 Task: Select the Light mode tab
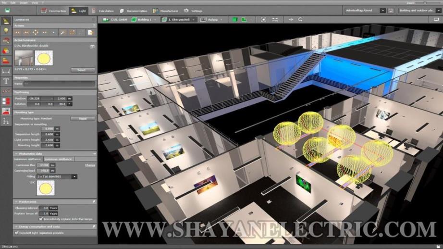point(78,11)
